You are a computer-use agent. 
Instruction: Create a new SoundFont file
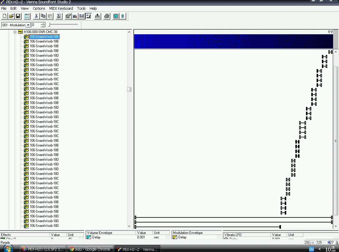click(x=4, y=16)
